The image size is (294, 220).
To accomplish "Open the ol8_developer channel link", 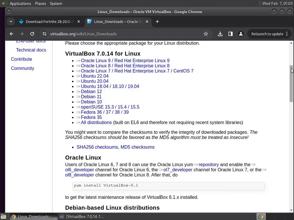I will 80,175.
